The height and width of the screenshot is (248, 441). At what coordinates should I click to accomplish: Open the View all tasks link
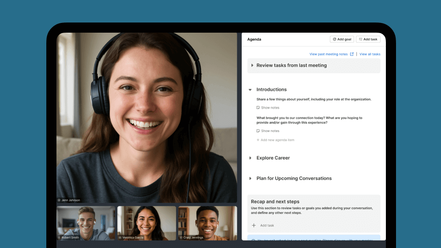tap(370, 54)
